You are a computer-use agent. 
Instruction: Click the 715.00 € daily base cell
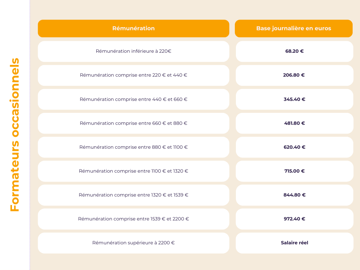tap(294, 171)
